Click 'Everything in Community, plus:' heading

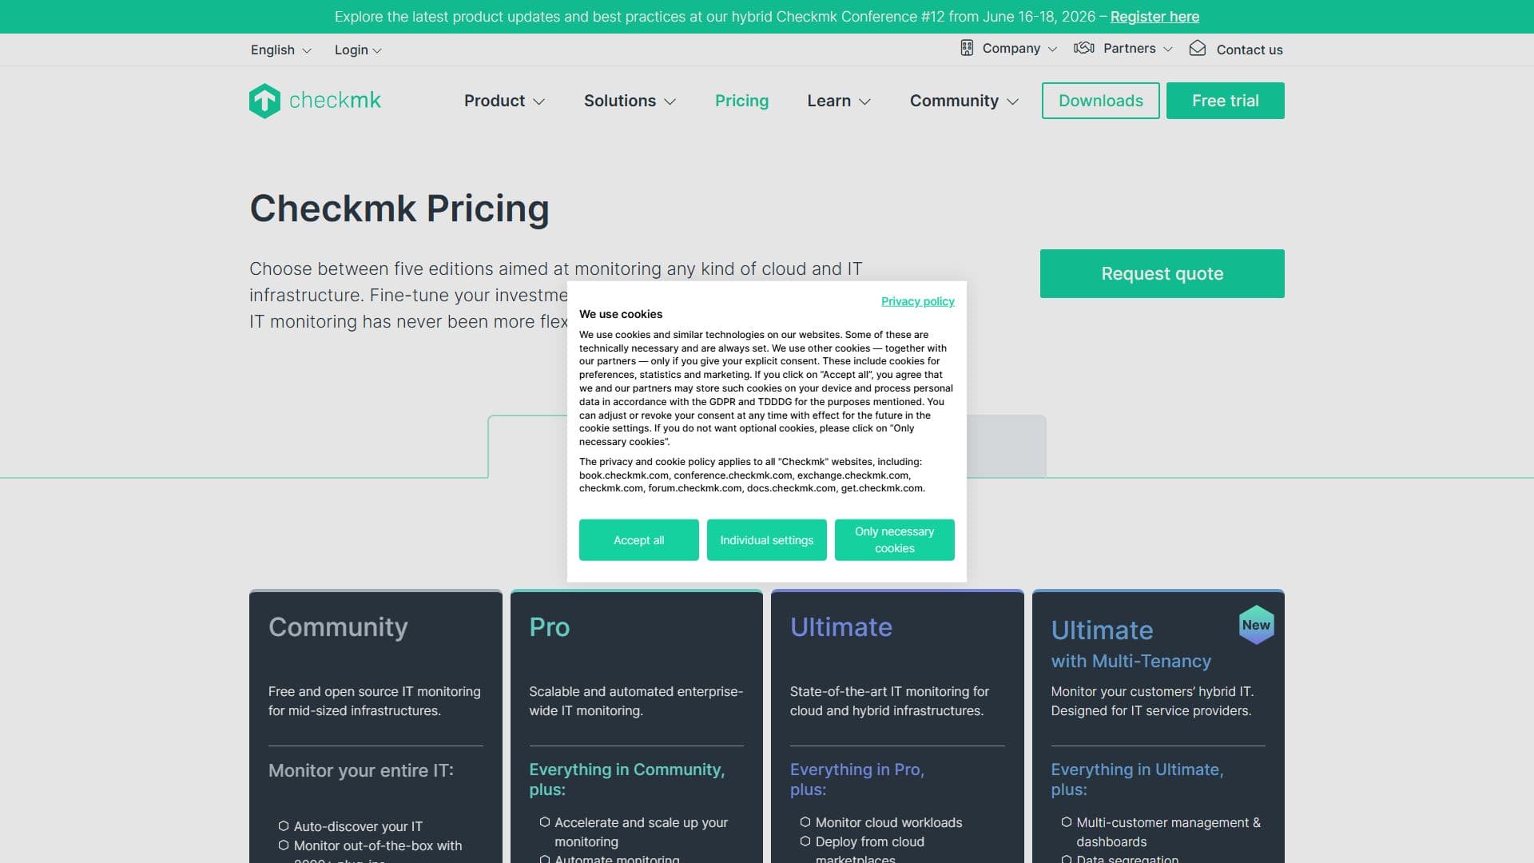[x=626, y=779]
